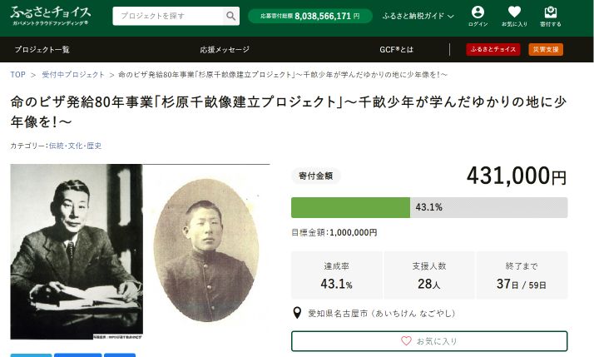Viewport: 594px width, 357px height.
Task: Click the red ふるさとチョイス button
Action: click(x=493, y=49)
